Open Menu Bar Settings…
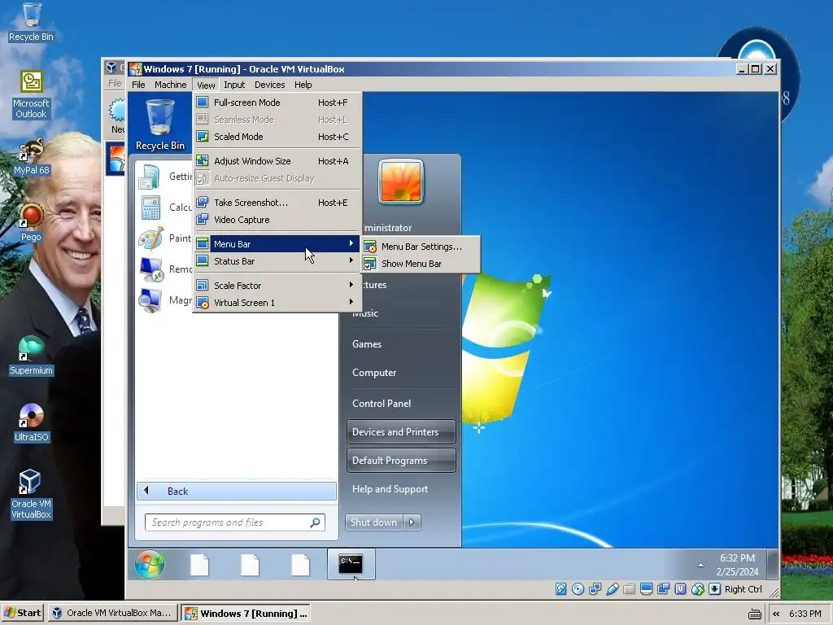 [x=421, y=247]
